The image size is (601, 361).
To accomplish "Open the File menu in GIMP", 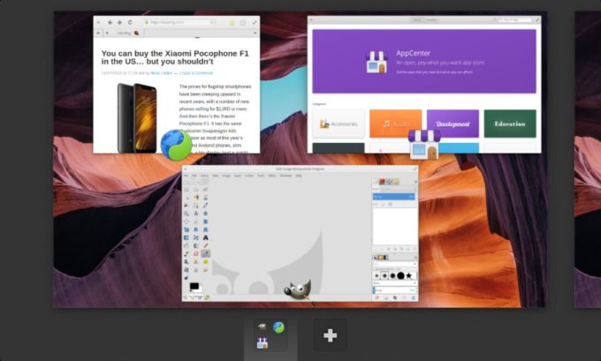I will [x=186, y=176].
